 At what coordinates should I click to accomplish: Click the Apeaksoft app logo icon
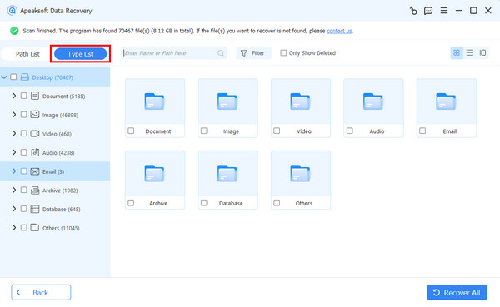tap(12, 11)
